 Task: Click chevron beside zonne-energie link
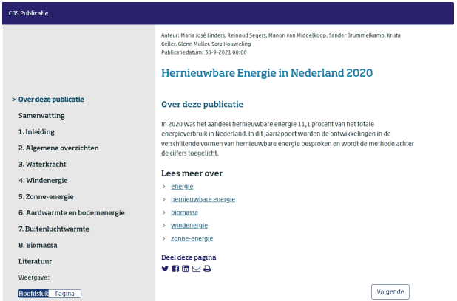coord(164,238)
